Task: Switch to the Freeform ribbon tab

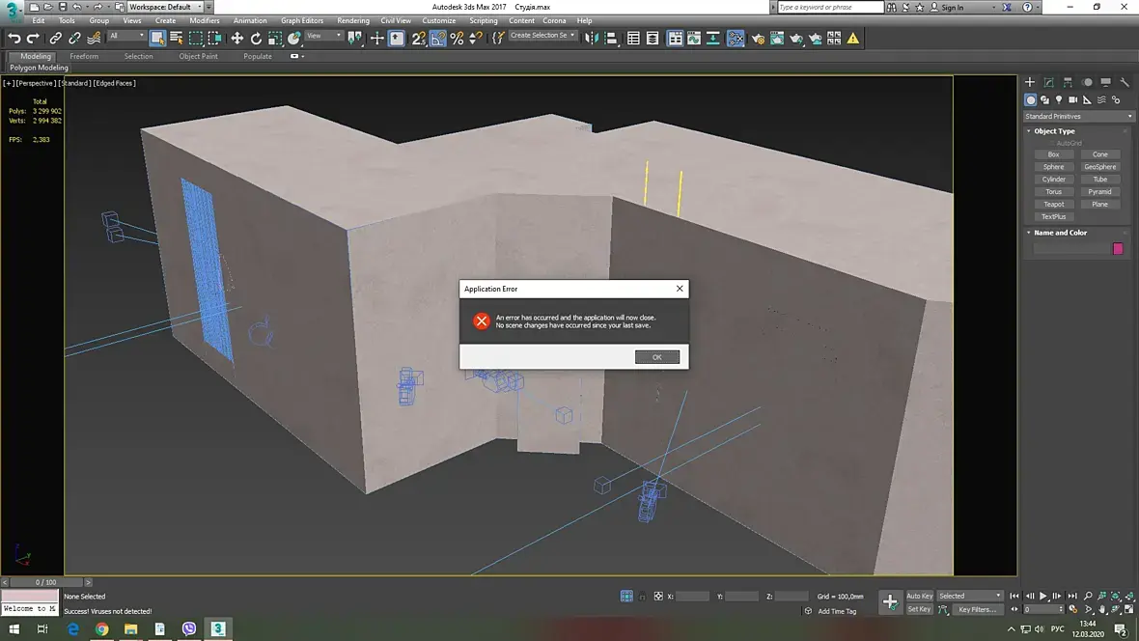Action: pos(84,56)
